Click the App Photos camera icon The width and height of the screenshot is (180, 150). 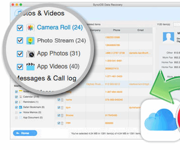[x=31, y=54]
